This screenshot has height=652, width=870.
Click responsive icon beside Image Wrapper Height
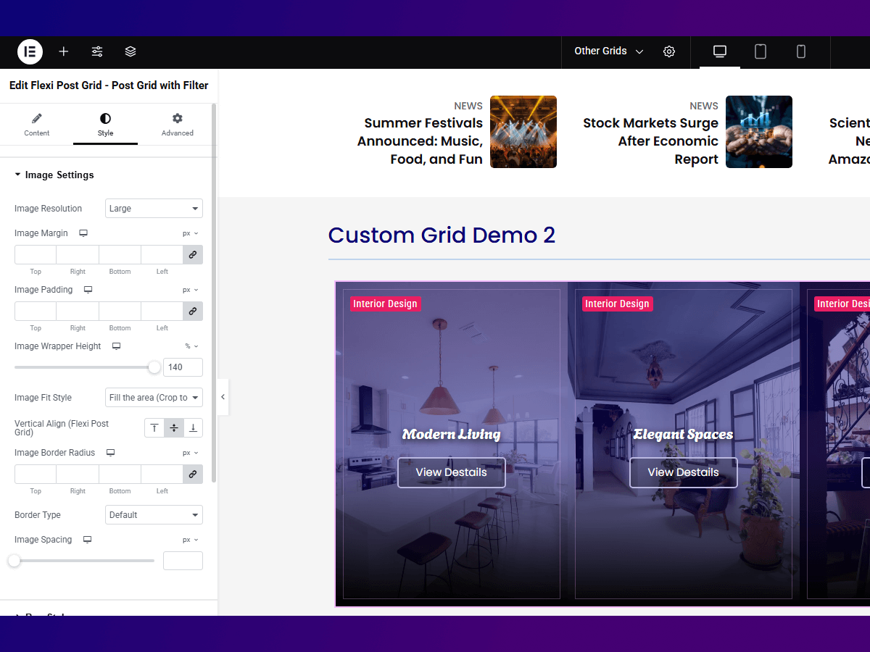pyautogui.click(x=116, y=346)
